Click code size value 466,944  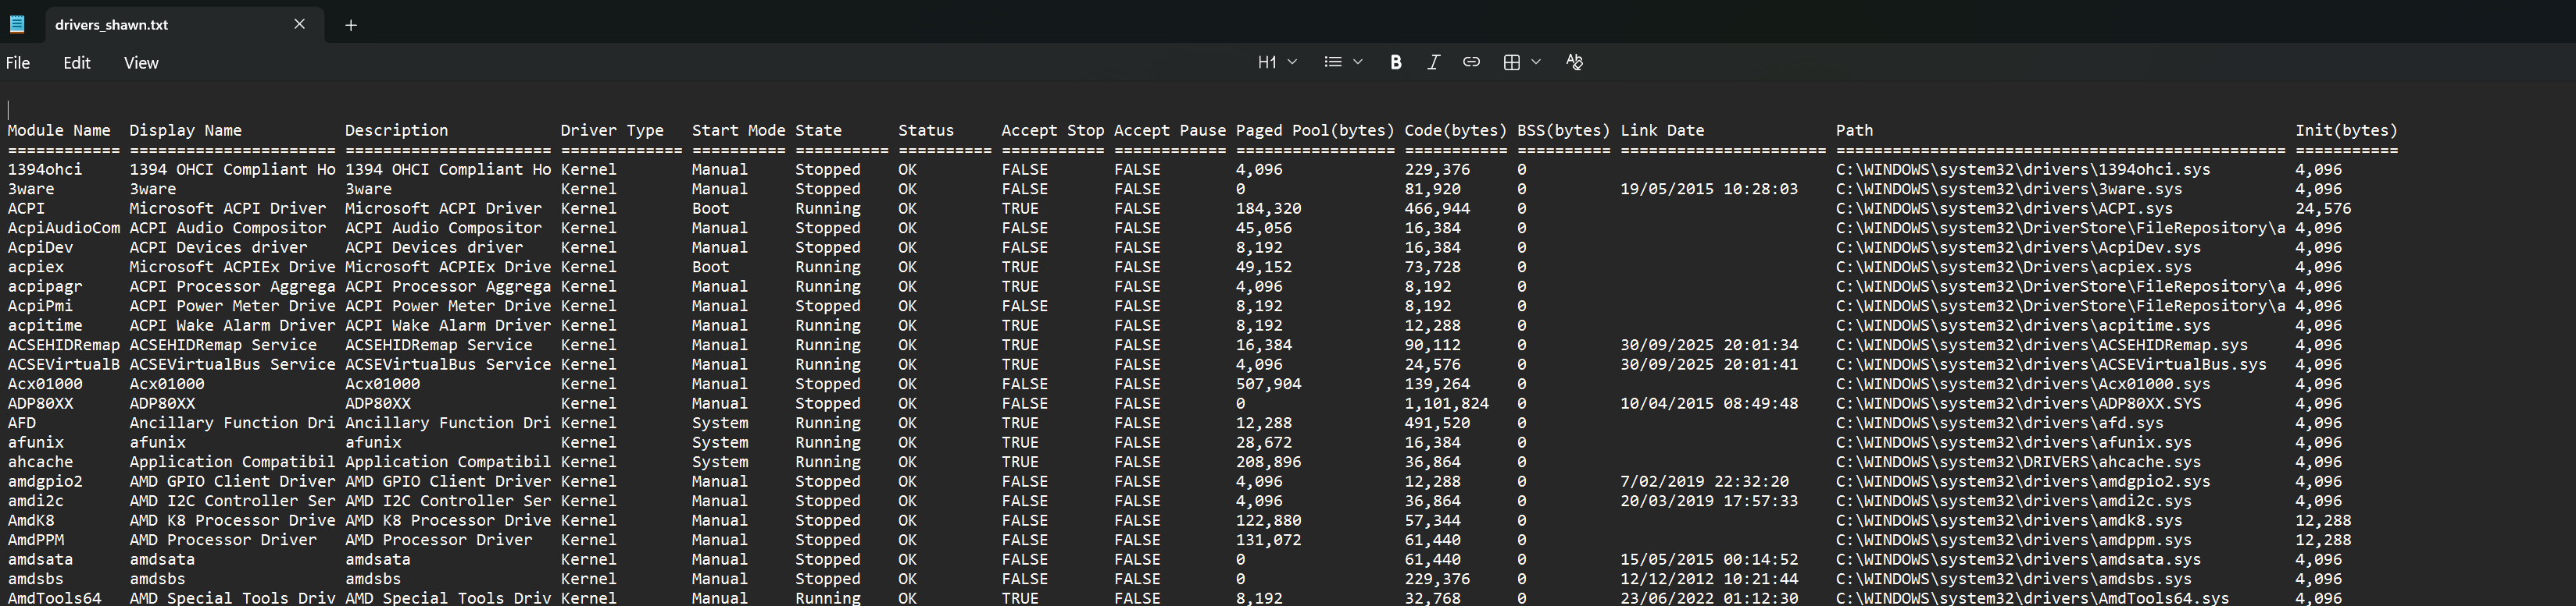click(1437, 209)
